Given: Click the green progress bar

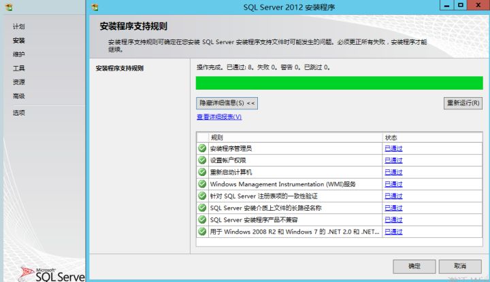Looking at the screenshot, I should 340,83.
